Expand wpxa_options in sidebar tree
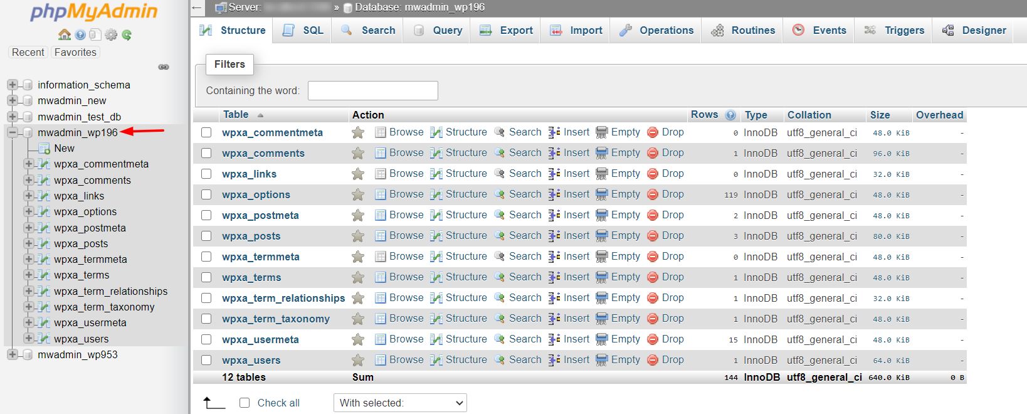 [28, 211]
